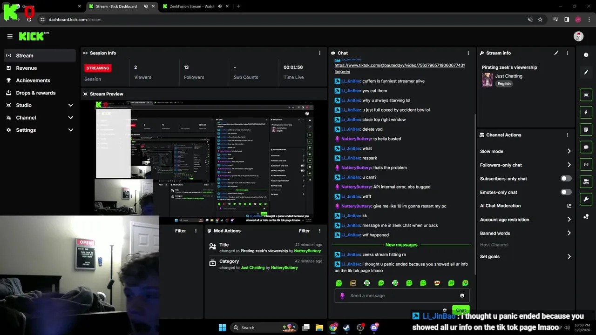Click the wrench sidebar icon
This screenshot has width=596, height=335.
[x=586, y=199]
